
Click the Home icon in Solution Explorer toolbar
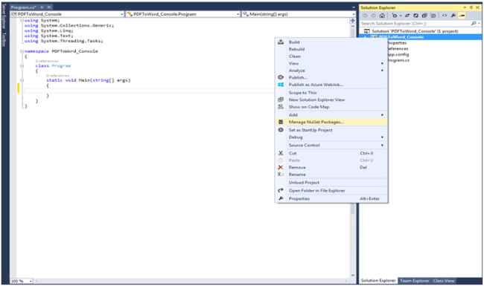382,16
